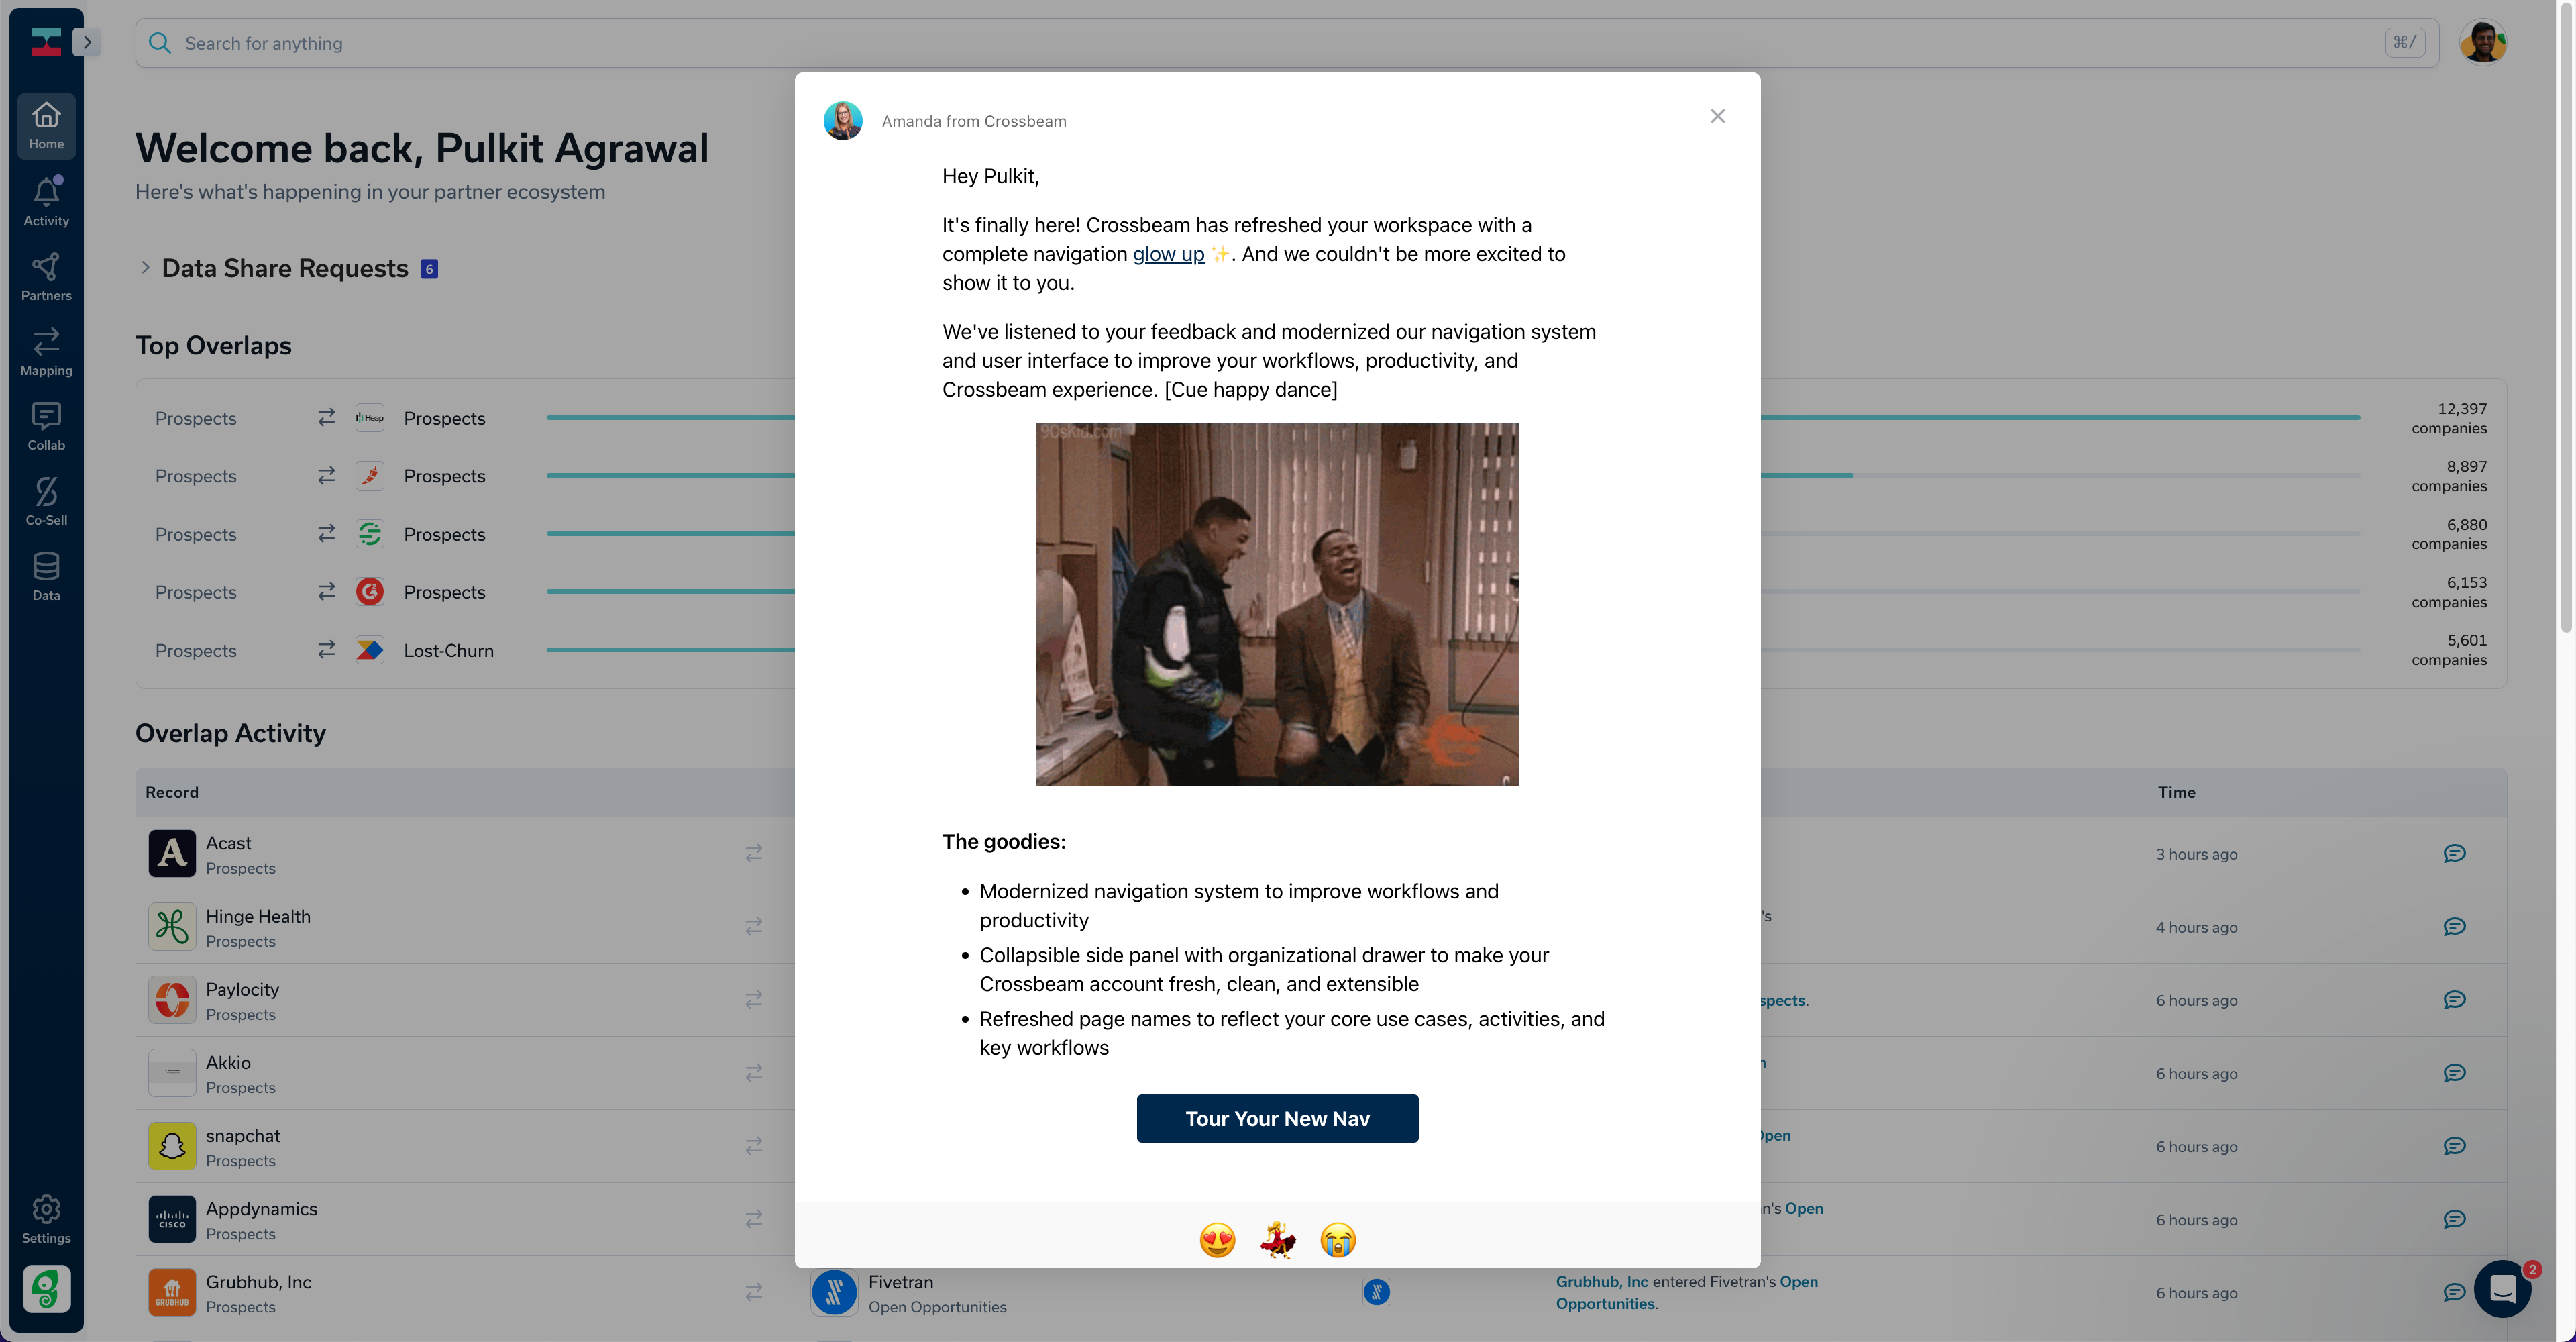Open the Data sidebar icon
The width and height of the screenshot is (2576, 1342).
[46, 577]
